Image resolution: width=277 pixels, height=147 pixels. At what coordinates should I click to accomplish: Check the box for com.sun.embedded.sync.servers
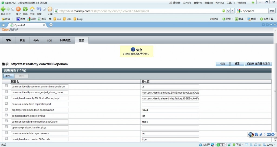pos(6,132)
